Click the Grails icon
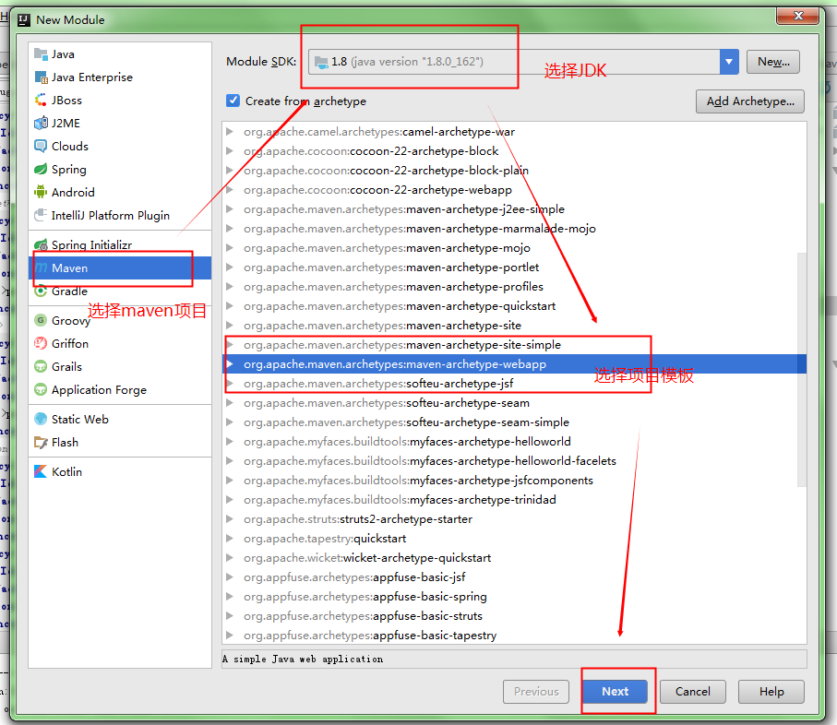Viewport: 837px width, 725px height. pyautogui.click(x=41, y=366)
